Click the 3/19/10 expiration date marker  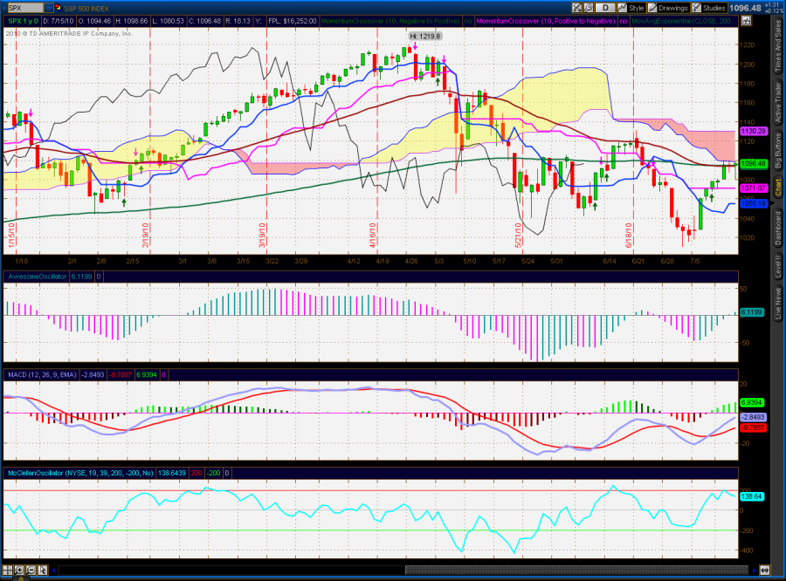pyautogui.click(x=262, y=236)
